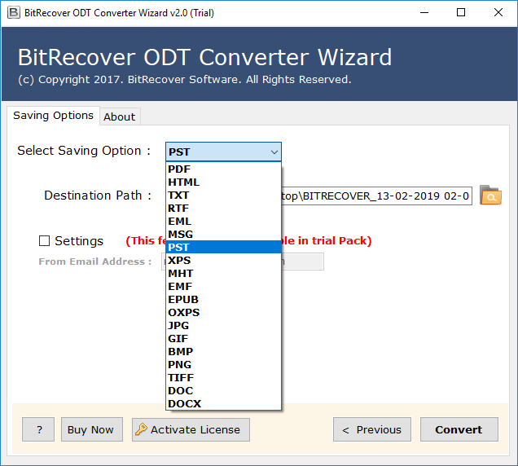Pick RTF as saving format
Screen dimensions: 518x466
pos(223,209)
